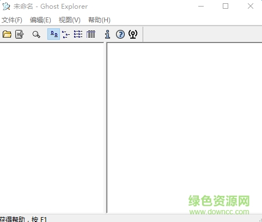Viewport: 262px width, 222px height.
Task: Open the 视图(V) menu
Action: pos(70,20)
